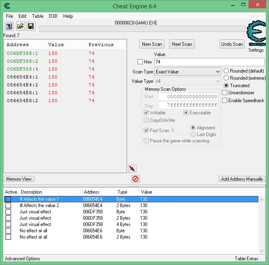Click the scan progress bar
This screenshot has height=265, width=269.
pos(142,29)
